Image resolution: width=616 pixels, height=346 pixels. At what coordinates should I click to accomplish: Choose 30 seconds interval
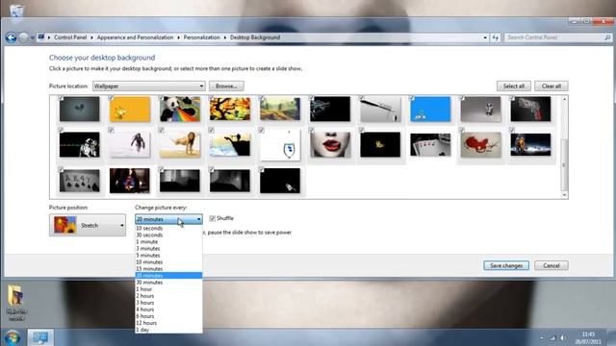click(169, 235)
